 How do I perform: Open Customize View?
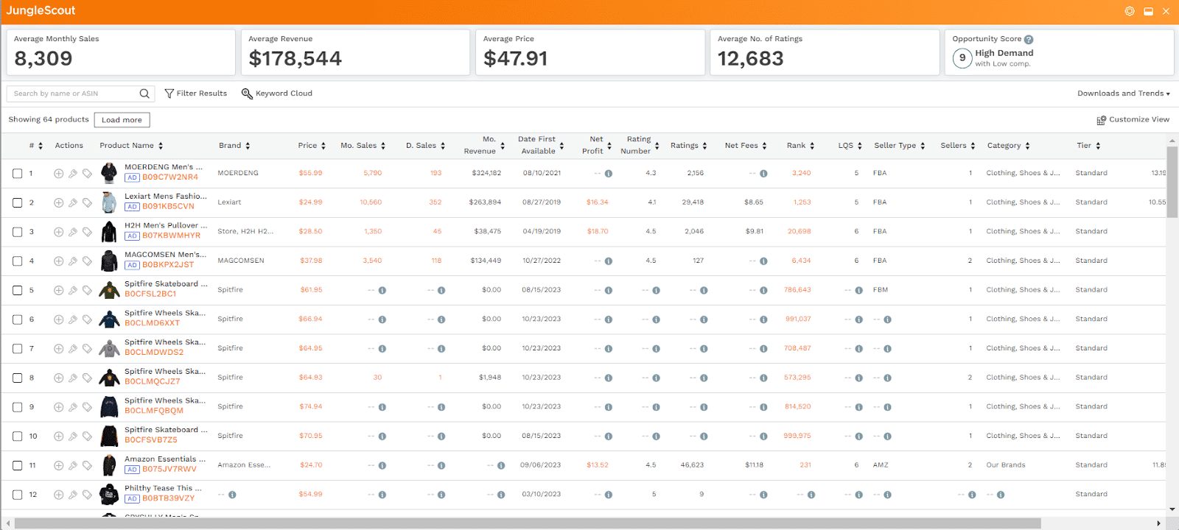tap(1133, 120)
